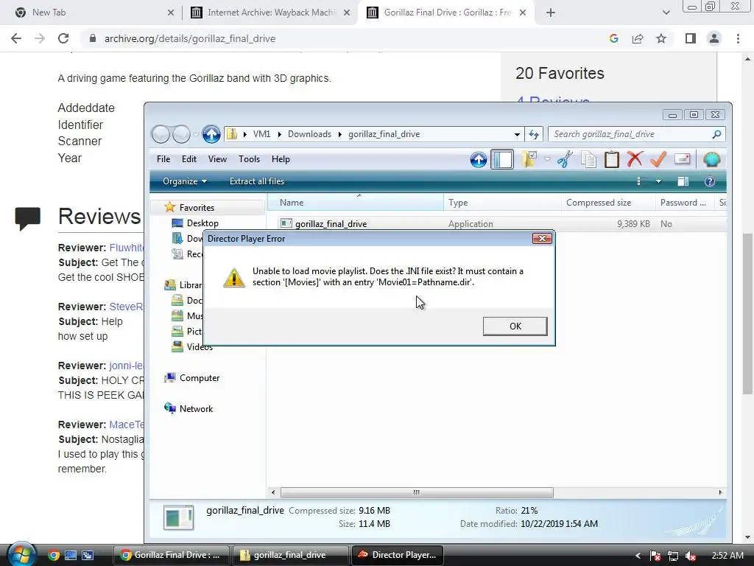
Task: Click the magnifier icon in the search box
Action: (x=716, y=134)
